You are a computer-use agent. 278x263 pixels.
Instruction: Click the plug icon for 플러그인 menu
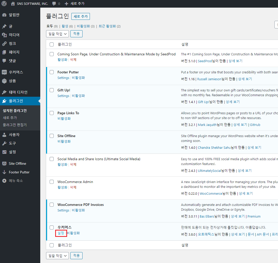(4, 101)
